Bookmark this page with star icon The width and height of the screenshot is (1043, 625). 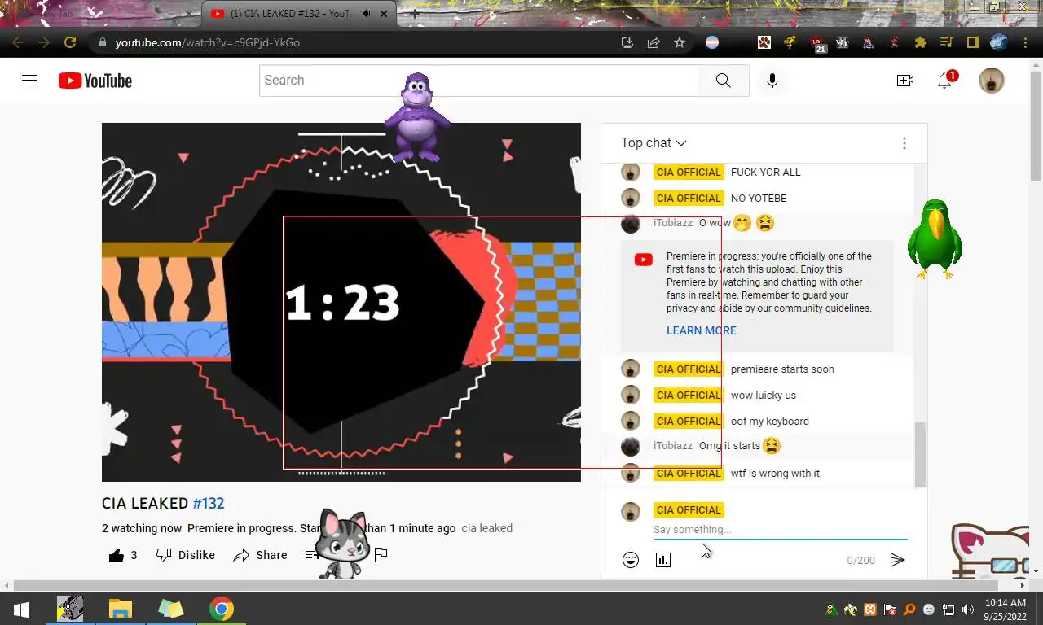pos(680,42)
